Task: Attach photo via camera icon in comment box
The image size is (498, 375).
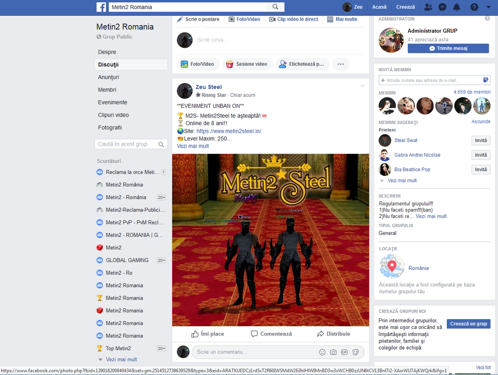Action: pos(333,352)
